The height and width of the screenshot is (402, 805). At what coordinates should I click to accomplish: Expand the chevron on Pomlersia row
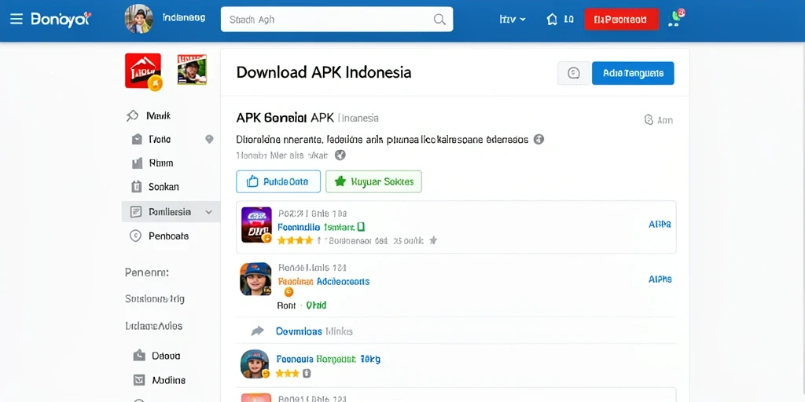click(x=208, y=212)
